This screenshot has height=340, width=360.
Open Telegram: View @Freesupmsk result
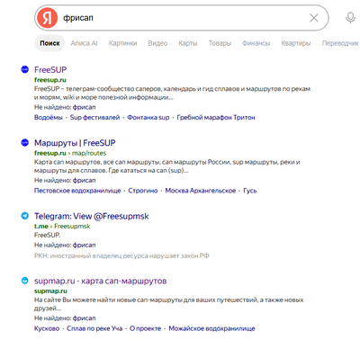[x=92, y=216]
